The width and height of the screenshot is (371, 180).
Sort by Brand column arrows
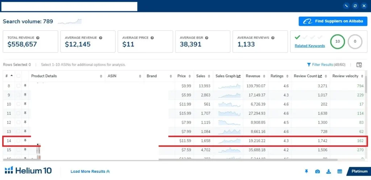pyautogui.click(x=171, y=76)
